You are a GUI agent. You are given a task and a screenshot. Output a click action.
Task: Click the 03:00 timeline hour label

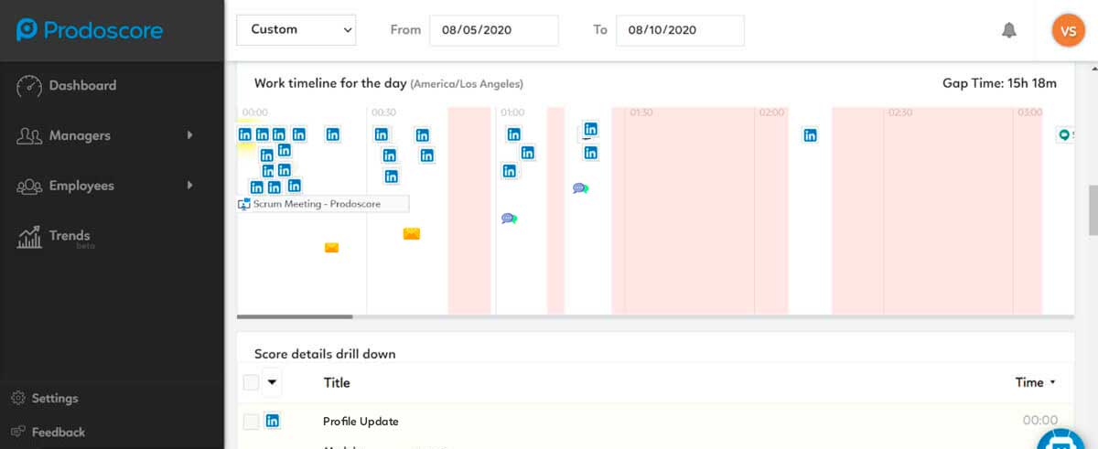(x=1029, y=112)
